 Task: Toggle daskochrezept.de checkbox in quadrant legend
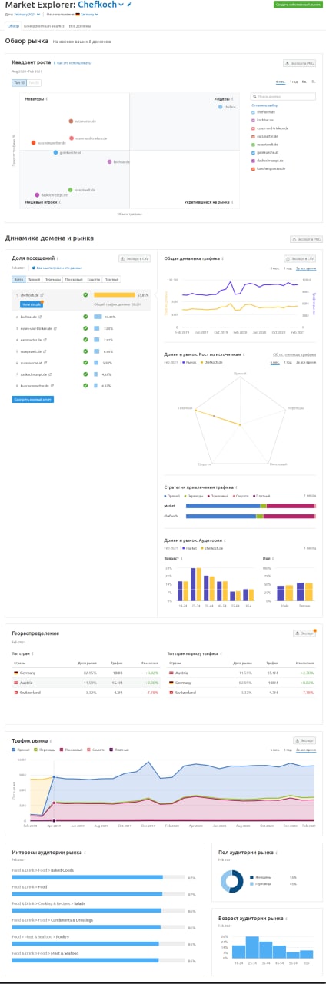[x=254, y=161]
